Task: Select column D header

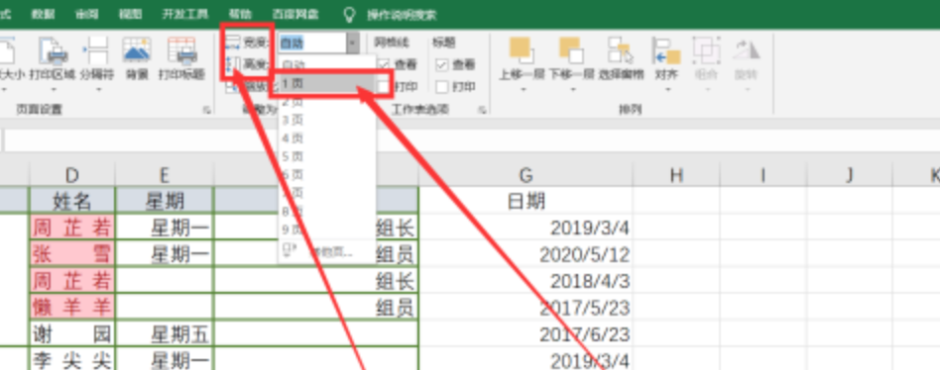Action: click(72, 174)
